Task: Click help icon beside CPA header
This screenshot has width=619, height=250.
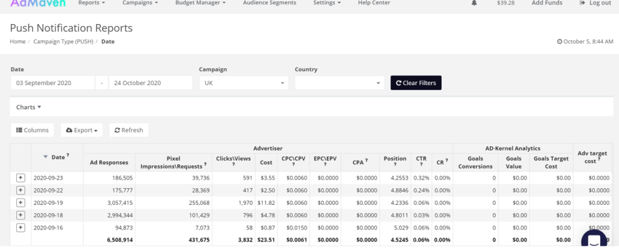Action: point(366,161)
